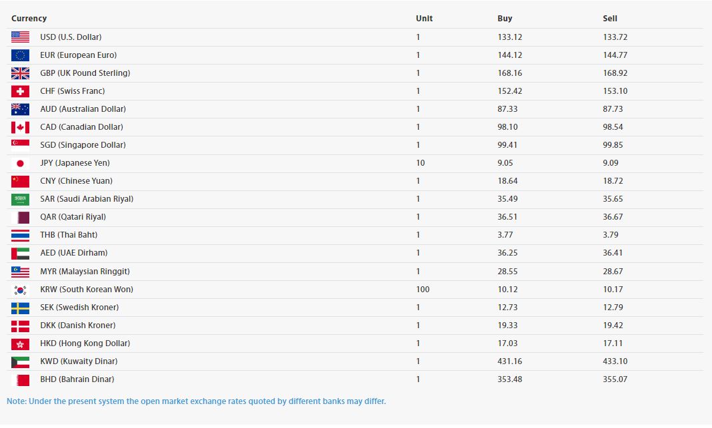The width and height of the screenshot is (712, 428).
Task: Click the United States flag icon
Action: [20, 37]
